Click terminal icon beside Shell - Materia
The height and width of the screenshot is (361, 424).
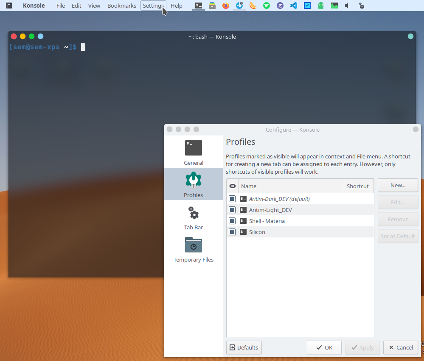(x=243, y=221)
